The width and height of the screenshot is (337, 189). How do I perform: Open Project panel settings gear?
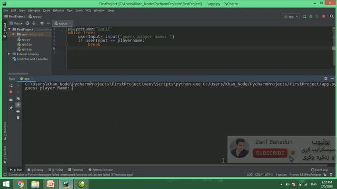42,23
